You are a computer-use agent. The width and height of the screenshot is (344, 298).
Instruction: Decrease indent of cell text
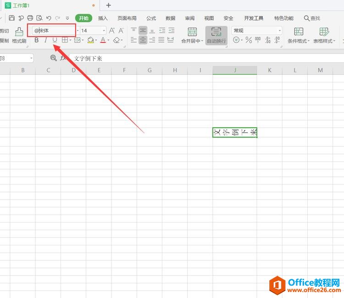point(162,30)
